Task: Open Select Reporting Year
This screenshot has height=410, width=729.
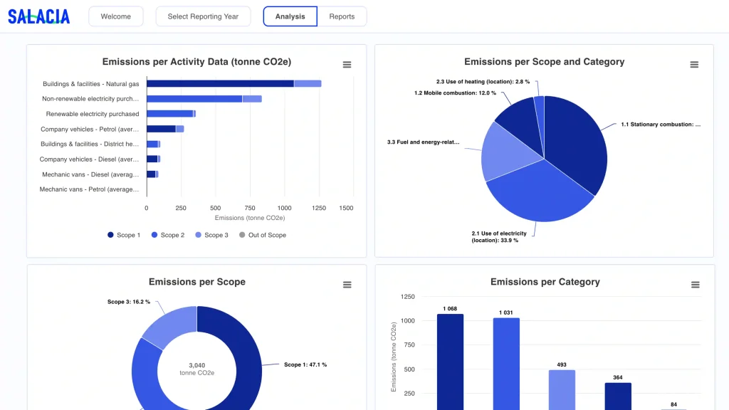Action: pos(203,16)
